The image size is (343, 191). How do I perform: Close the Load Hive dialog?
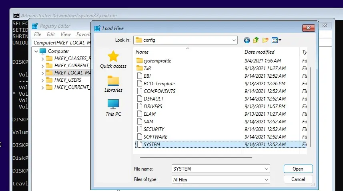click(309, 28)
